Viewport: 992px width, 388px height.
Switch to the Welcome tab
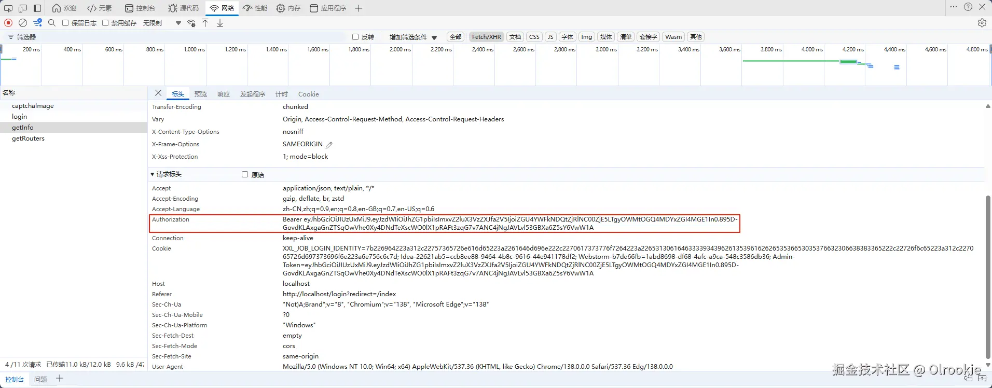click(x=64, y=8)
